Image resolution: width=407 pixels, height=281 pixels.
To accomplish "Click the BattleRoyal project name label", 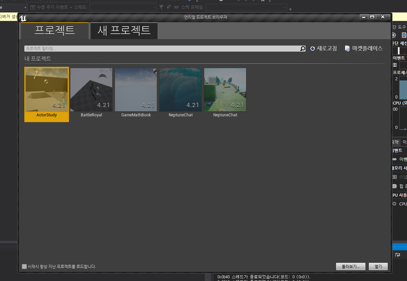I will (91, 115).
